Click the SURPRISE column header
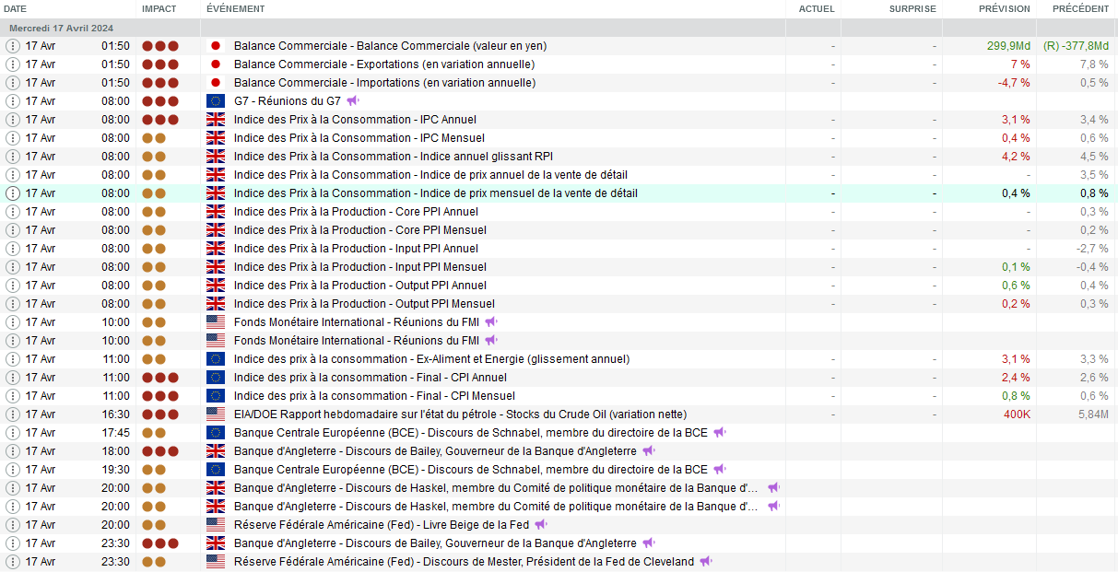 pyautogui.click(x=912, y=8)
